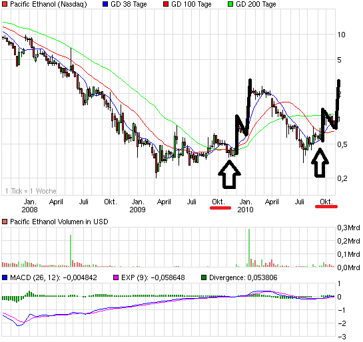Select the 'GD 38 Tage' legend label
The width and height of the screenshot is (363, 342).
tap(129, 4)
